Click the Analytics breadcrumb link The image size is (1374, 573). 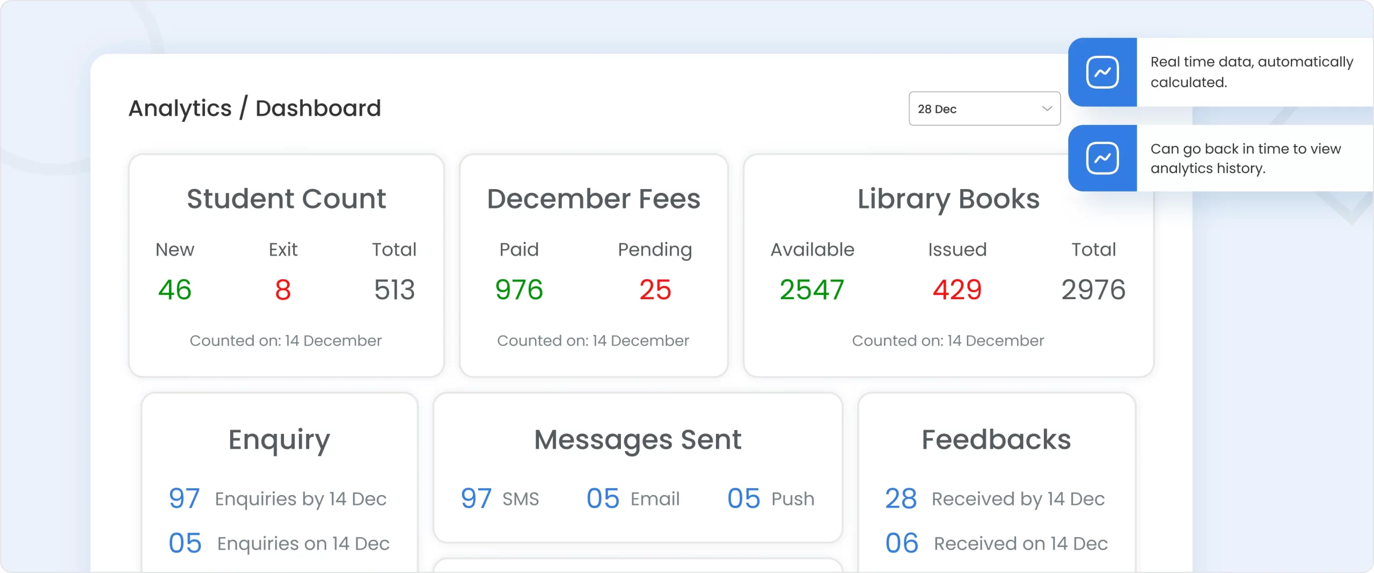[180, 108]
